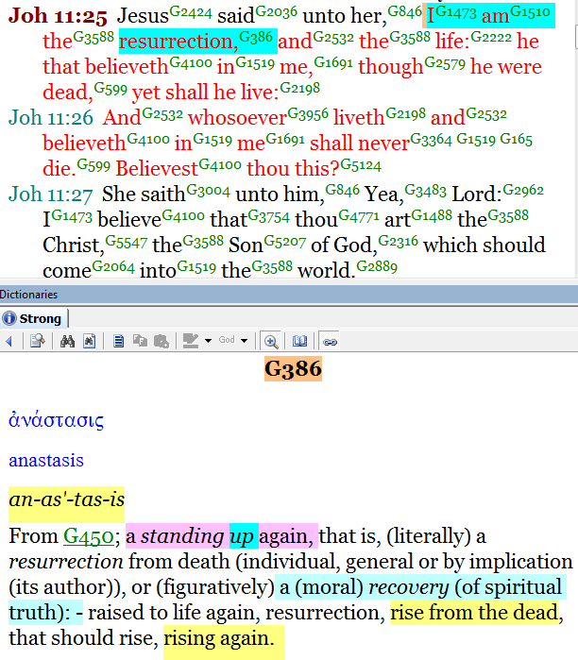
Task: Click the blue lined document icon
Action: [119, 342]
